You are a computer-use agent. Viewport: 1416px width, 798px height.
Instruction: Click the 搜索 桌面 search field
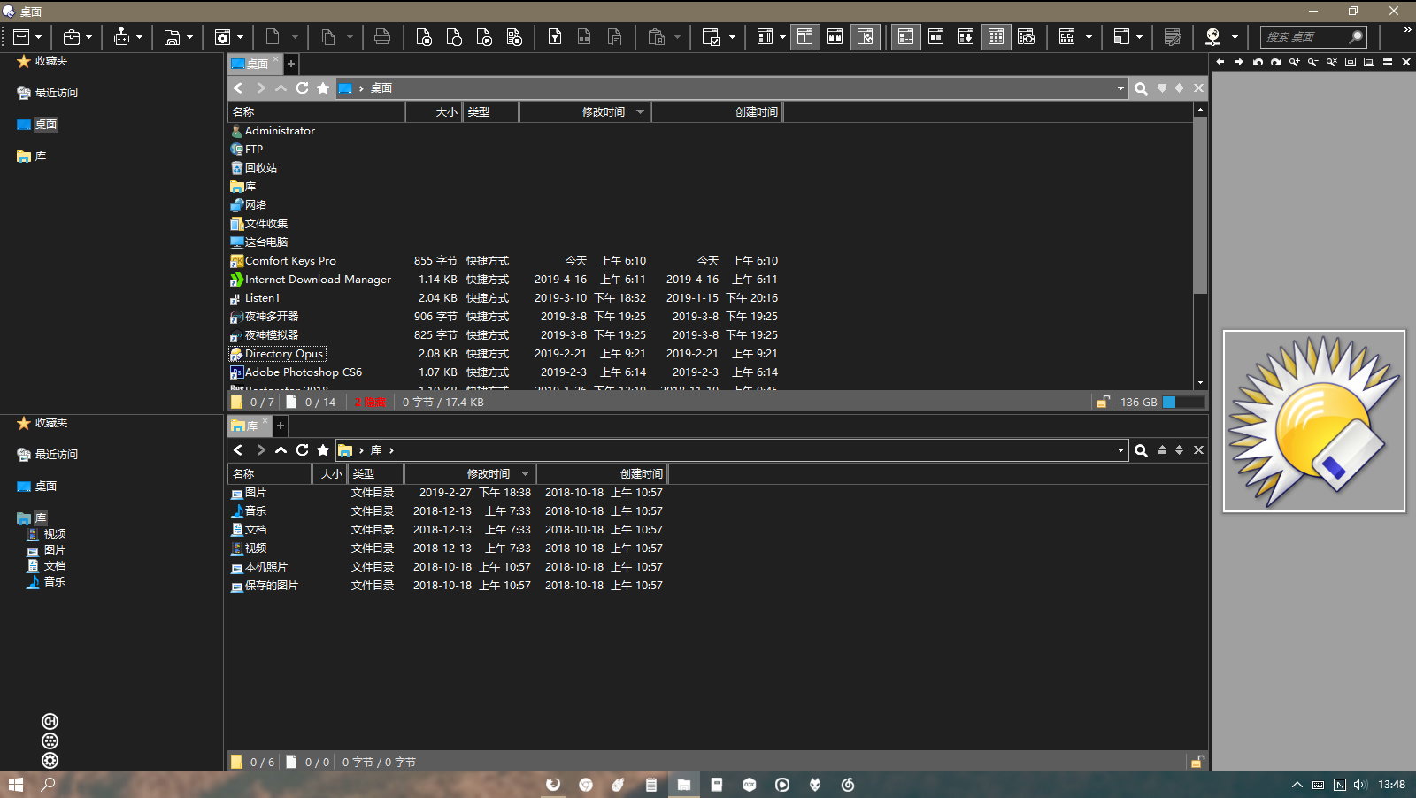coord(1304,37)
